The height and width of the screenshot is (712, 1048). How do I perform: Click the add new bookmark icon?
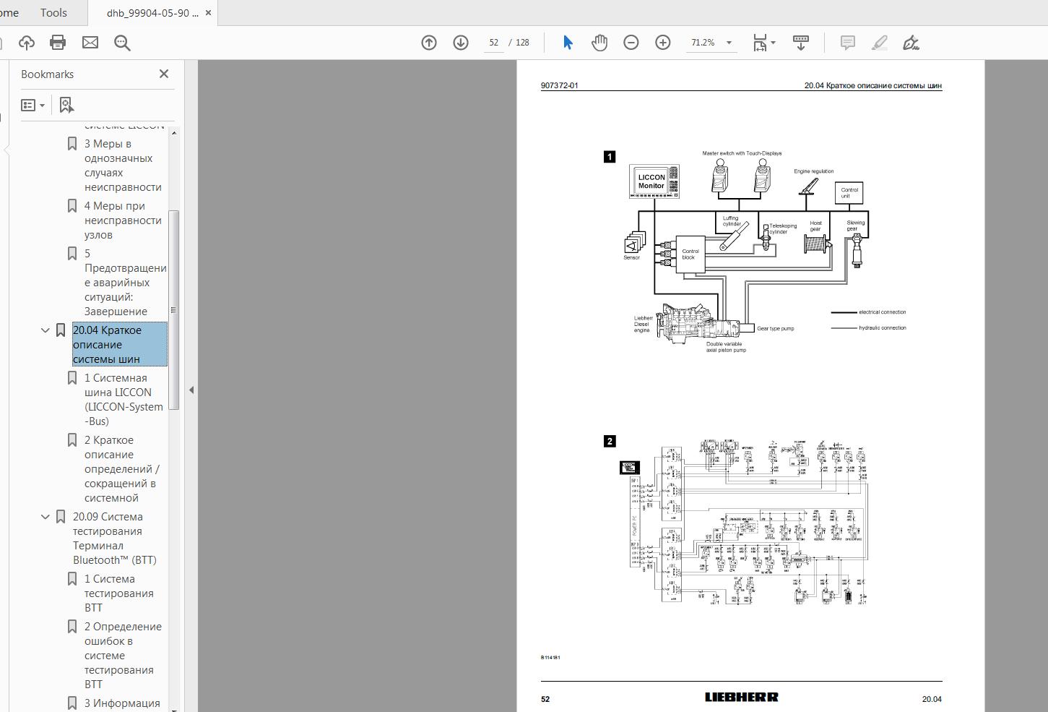tap(66, 106)
